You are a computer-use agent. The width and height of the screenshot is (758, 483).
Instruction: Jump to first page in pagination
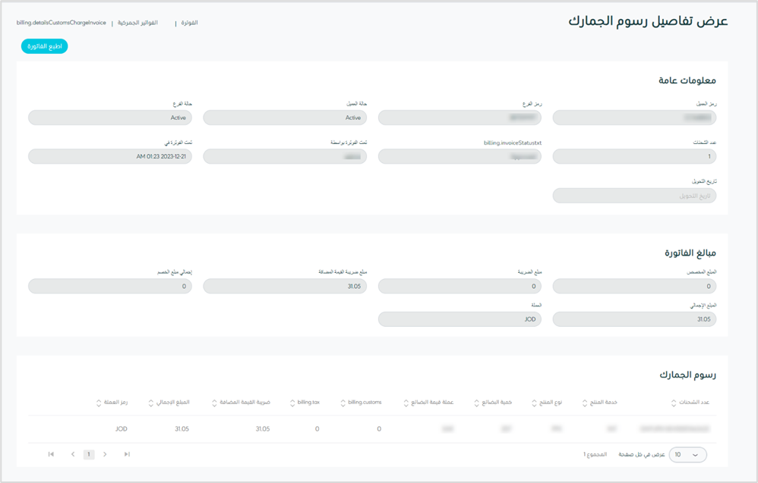coord(51,454)
